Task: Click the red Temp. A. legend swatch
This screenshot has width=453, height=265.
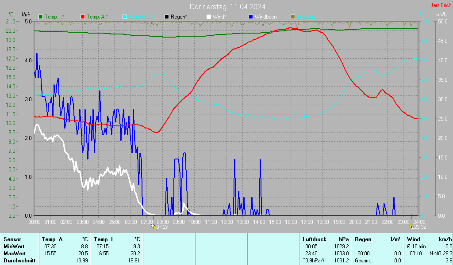Action: 83,17
